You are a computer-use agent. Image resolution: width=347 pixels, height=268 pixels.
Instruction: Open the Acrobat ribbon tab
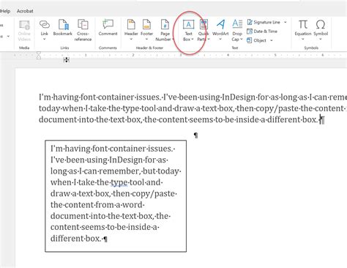25,11
